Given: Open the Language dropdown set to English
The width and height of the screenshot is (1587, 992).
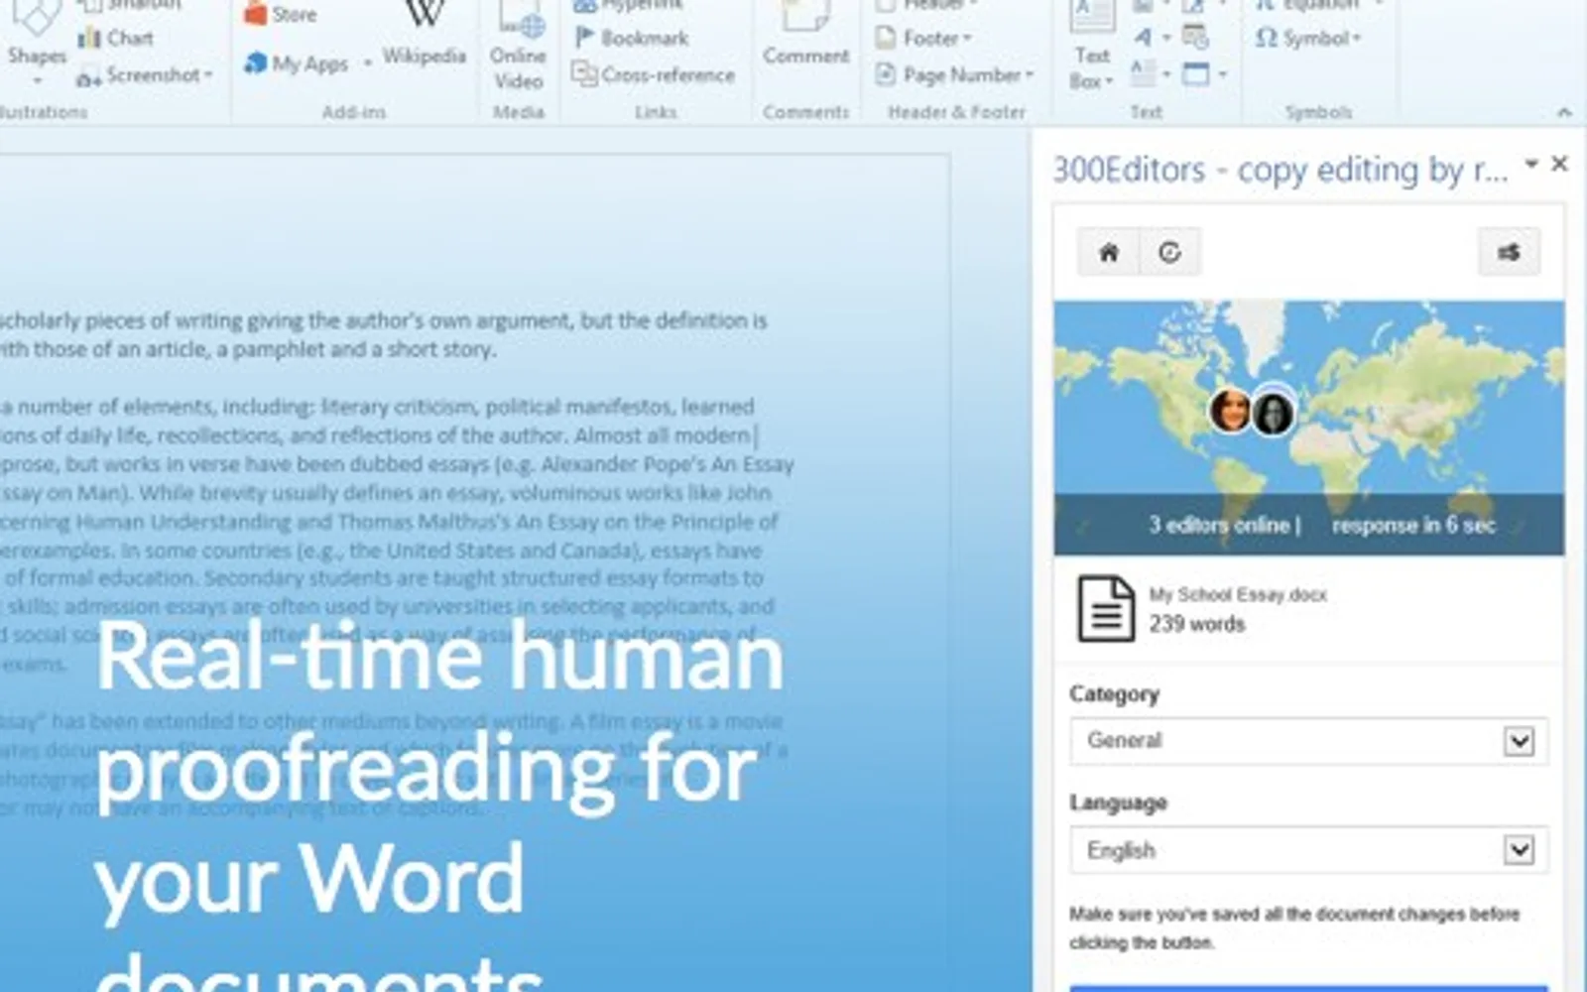Looking at the screenshot, I should pos(1308,850).
